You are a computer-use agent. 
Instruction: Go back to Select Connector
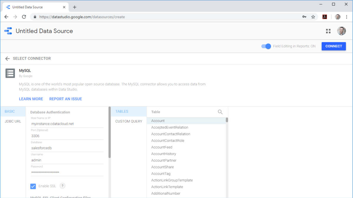(8, 58)
